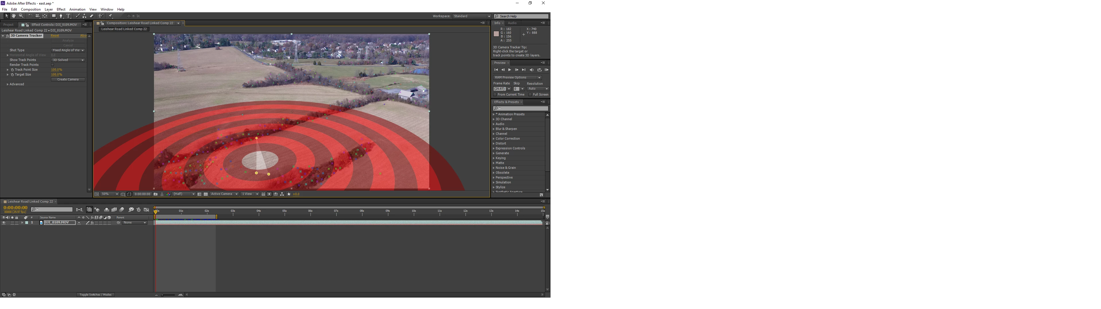Viewport: 1101px width, 309px height.
Task: Pick the Horizontal Type tool
Action: [x=69, y=16]
